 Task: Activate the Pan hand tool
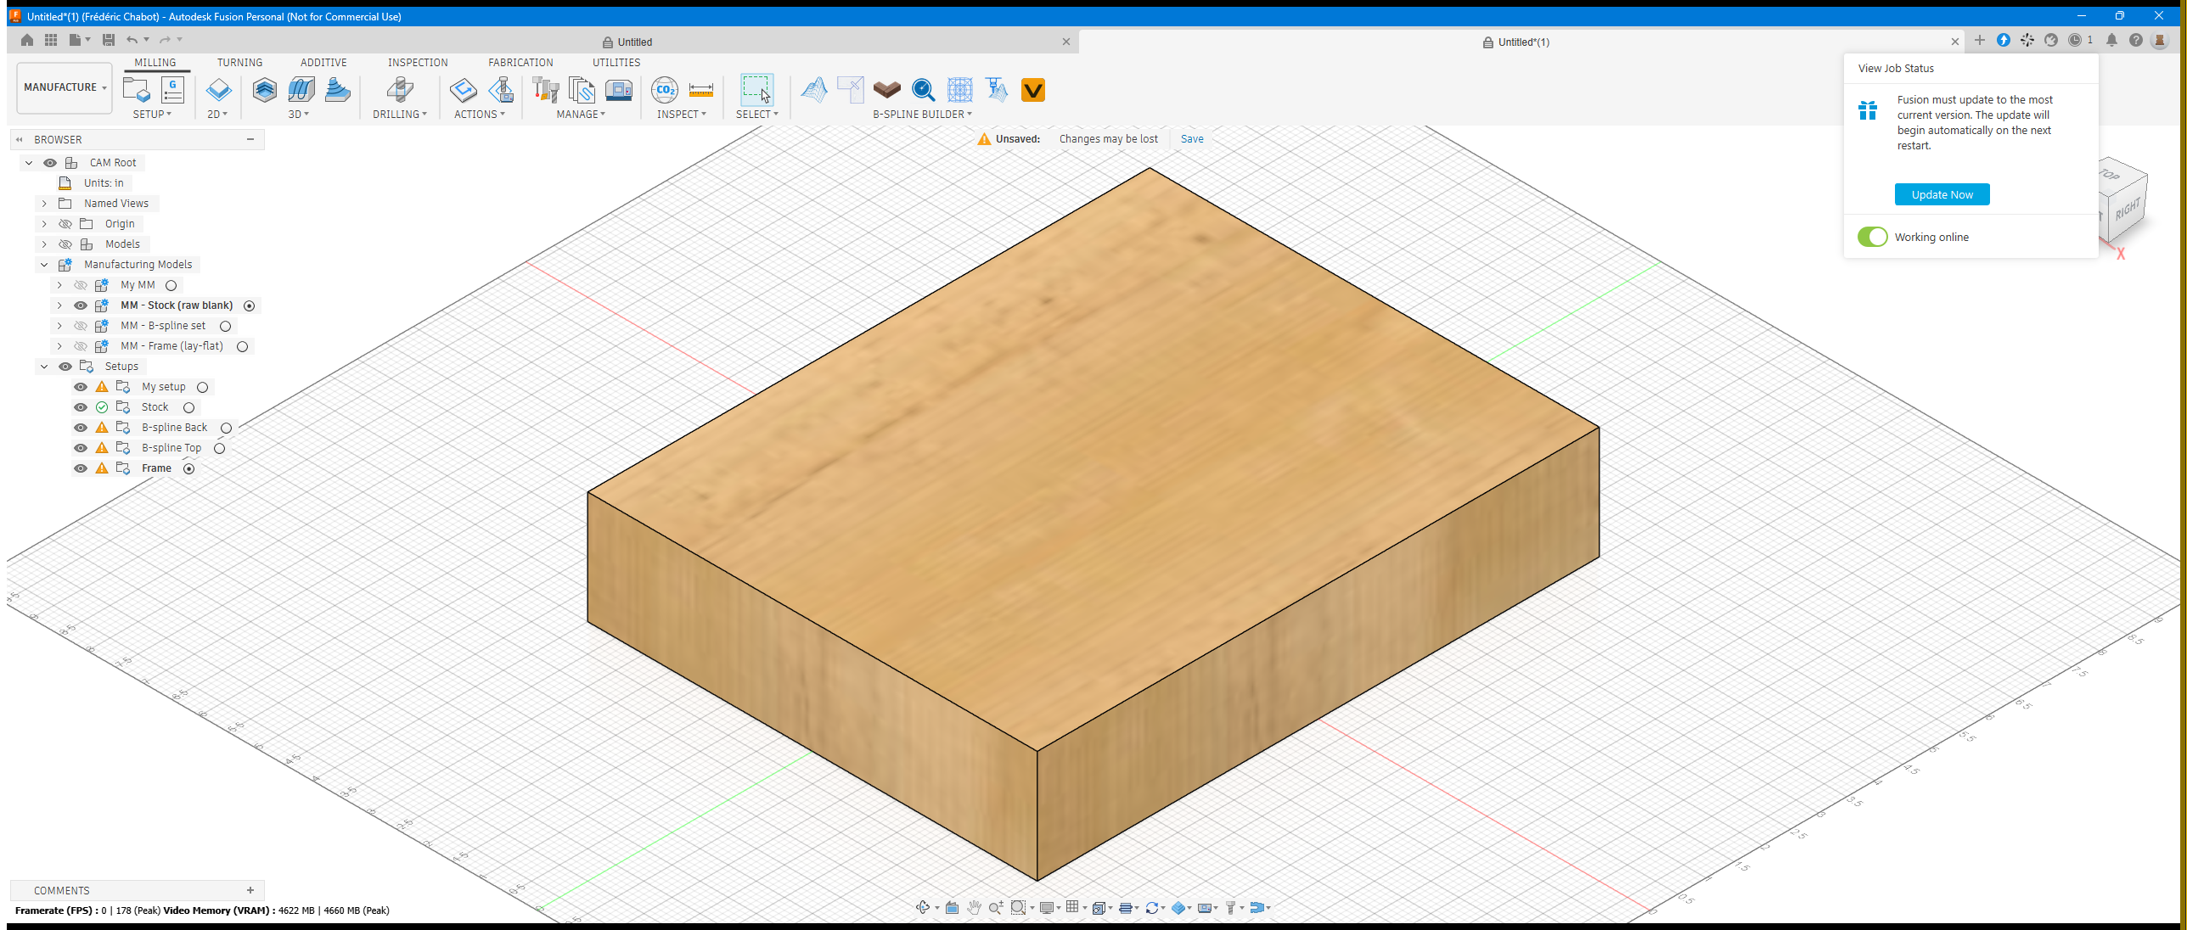coord(974,907)
